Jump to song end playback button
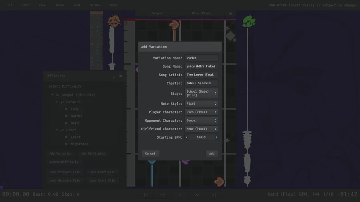Image resolution: width=360 pixels, height=202 pixels. point(214,195)
